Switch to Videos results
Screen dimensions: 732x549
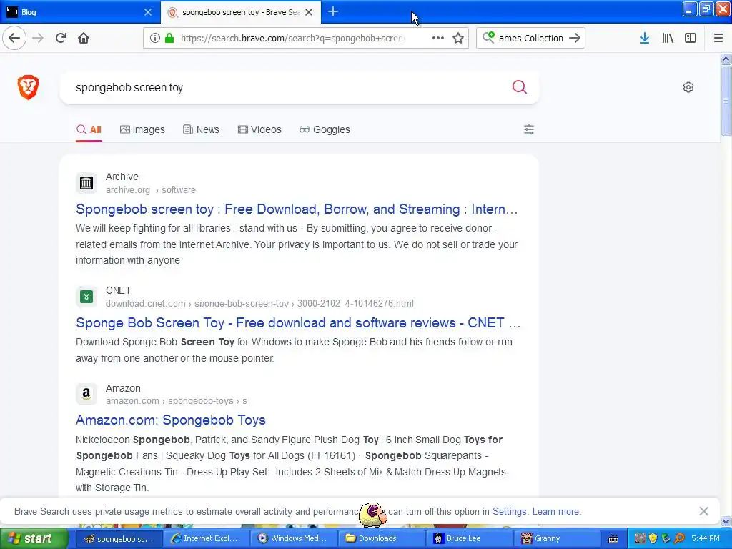pos(259,129)
